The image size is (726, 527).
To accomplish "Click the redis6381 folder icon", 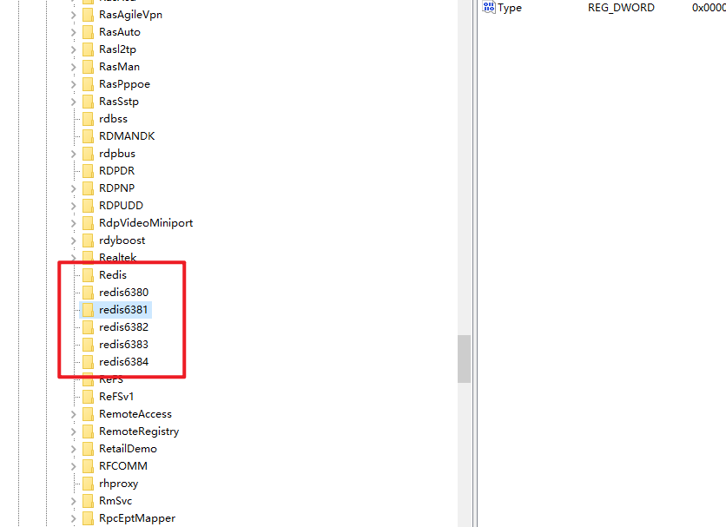I will pos(88,310).
